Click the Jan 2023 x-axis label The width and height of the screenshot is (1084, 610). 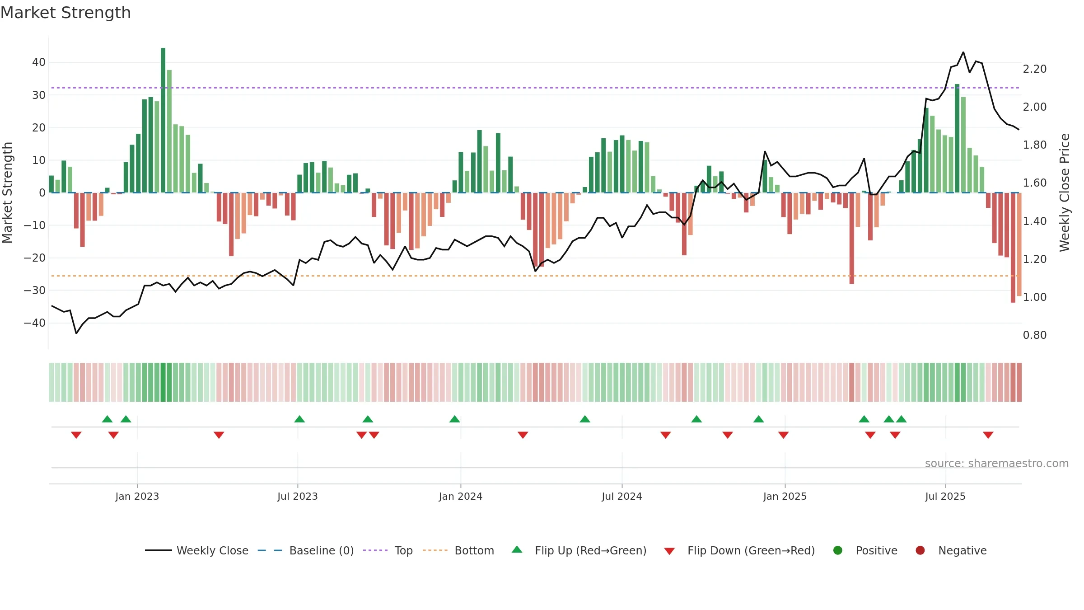coord(137,496)
